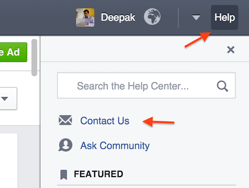Click the envelope icon beside Contact Us
This screenshot has width=249, height=188.
click(x=65, y=120)
